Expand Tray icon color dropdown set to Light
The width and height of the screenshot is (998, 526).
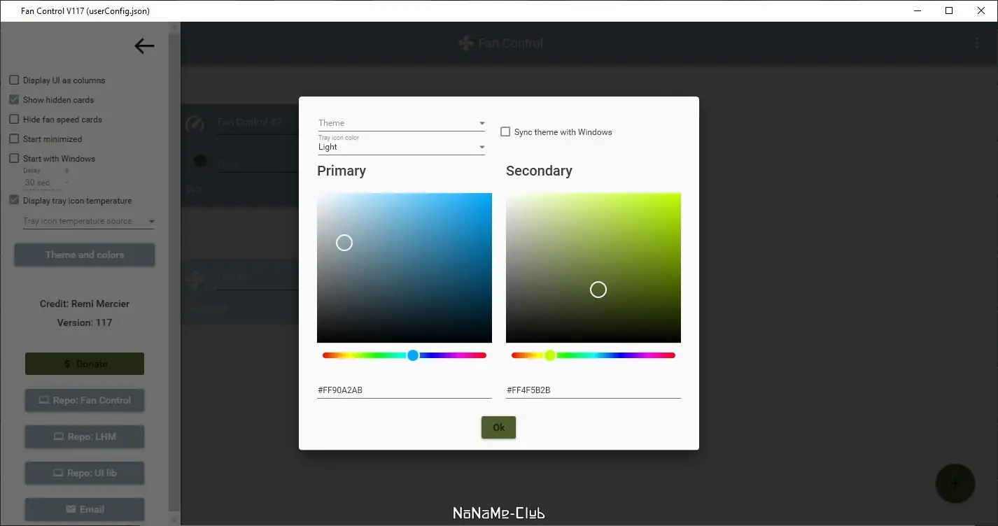tap(402, 144)
